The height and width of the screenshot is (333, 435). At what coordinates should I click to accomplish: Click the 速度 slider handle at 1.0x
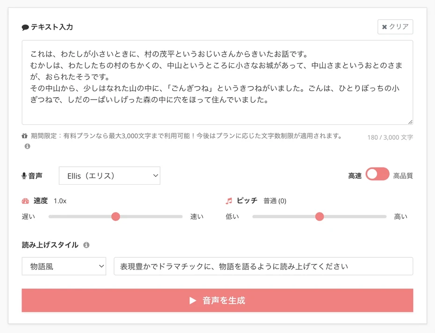click(x=116, y=217)
